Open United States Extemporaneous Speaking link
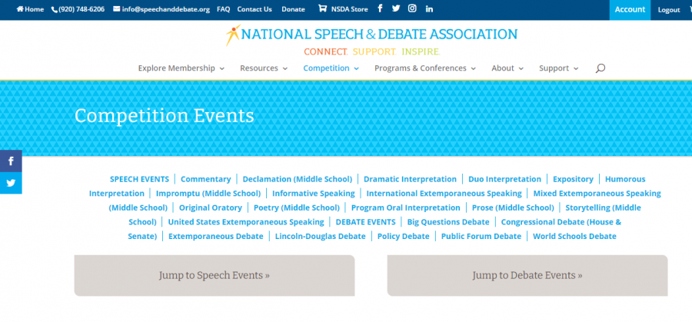 point(246,222)
